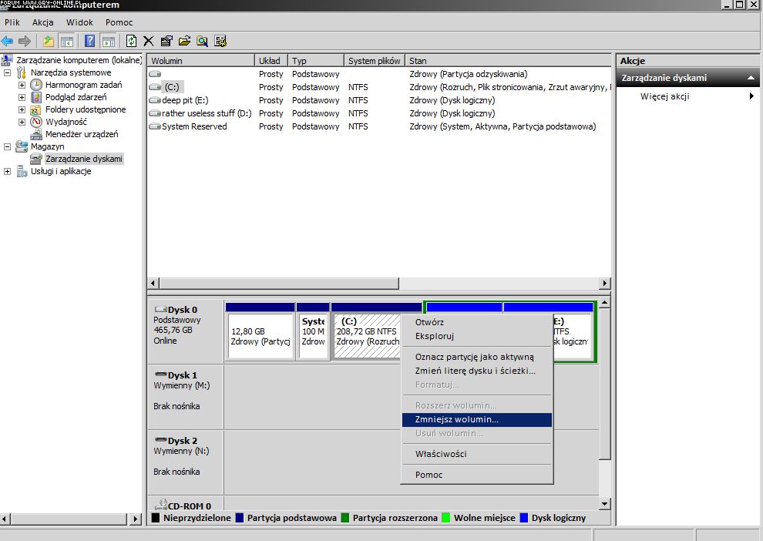The height and width of the screenshot is (541, 763).
Task: Choose Eksploruj from the context menu
Action: [477, 336]
